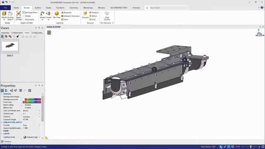Enable Motion blur checkbox
Screen dimensions: 265x149
pos(24,108)
